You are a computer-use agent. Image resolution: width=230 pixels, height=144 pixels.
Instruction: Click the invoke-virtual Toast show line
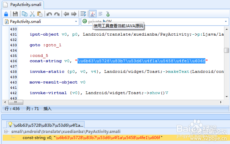pos(99,93)
